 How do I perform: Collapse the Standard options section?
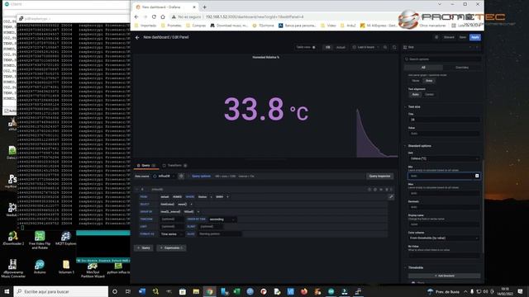point(419,146)
